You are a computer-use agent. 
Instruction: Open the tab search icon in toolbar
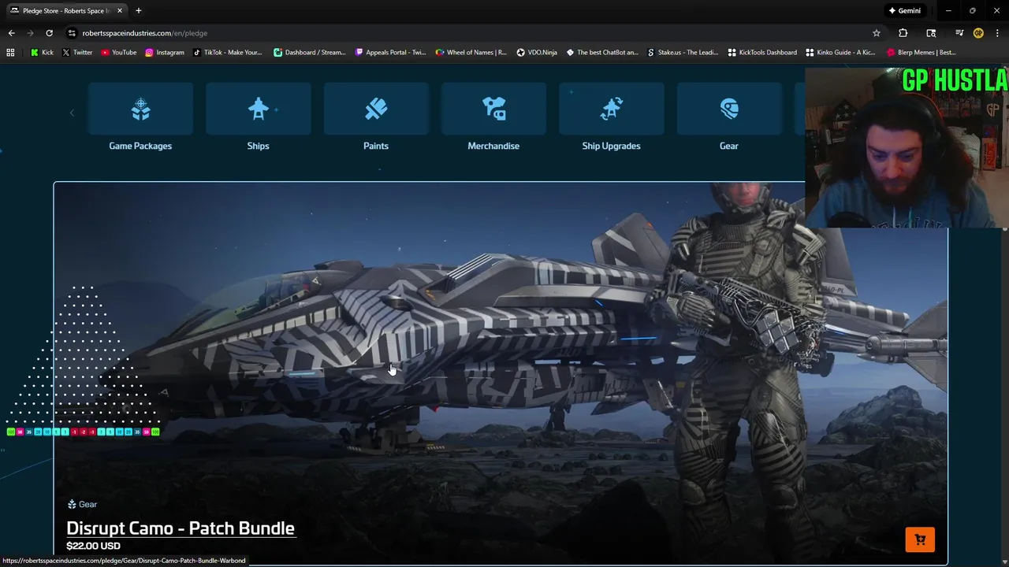(x=931, y=33)
